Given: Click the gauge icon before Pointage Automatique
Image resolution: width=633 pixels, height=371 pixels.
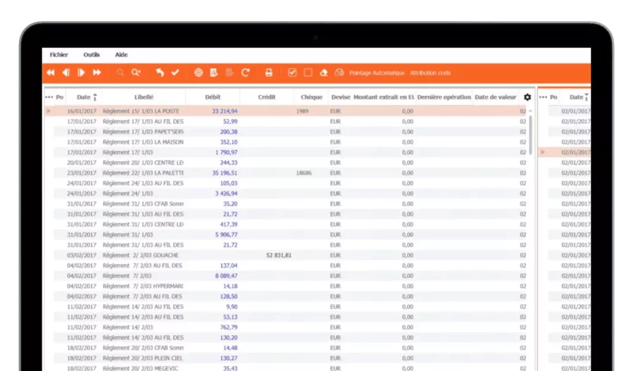Looking at the screenshot, I should 339,73.
